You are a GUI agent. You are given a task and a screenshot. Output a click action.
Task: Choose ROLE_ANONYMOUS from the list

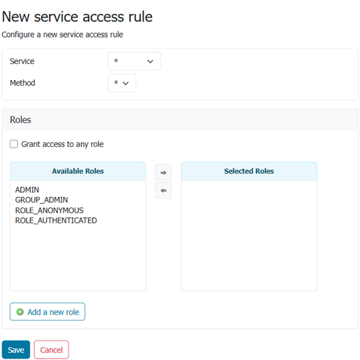(x=50, y=210)
